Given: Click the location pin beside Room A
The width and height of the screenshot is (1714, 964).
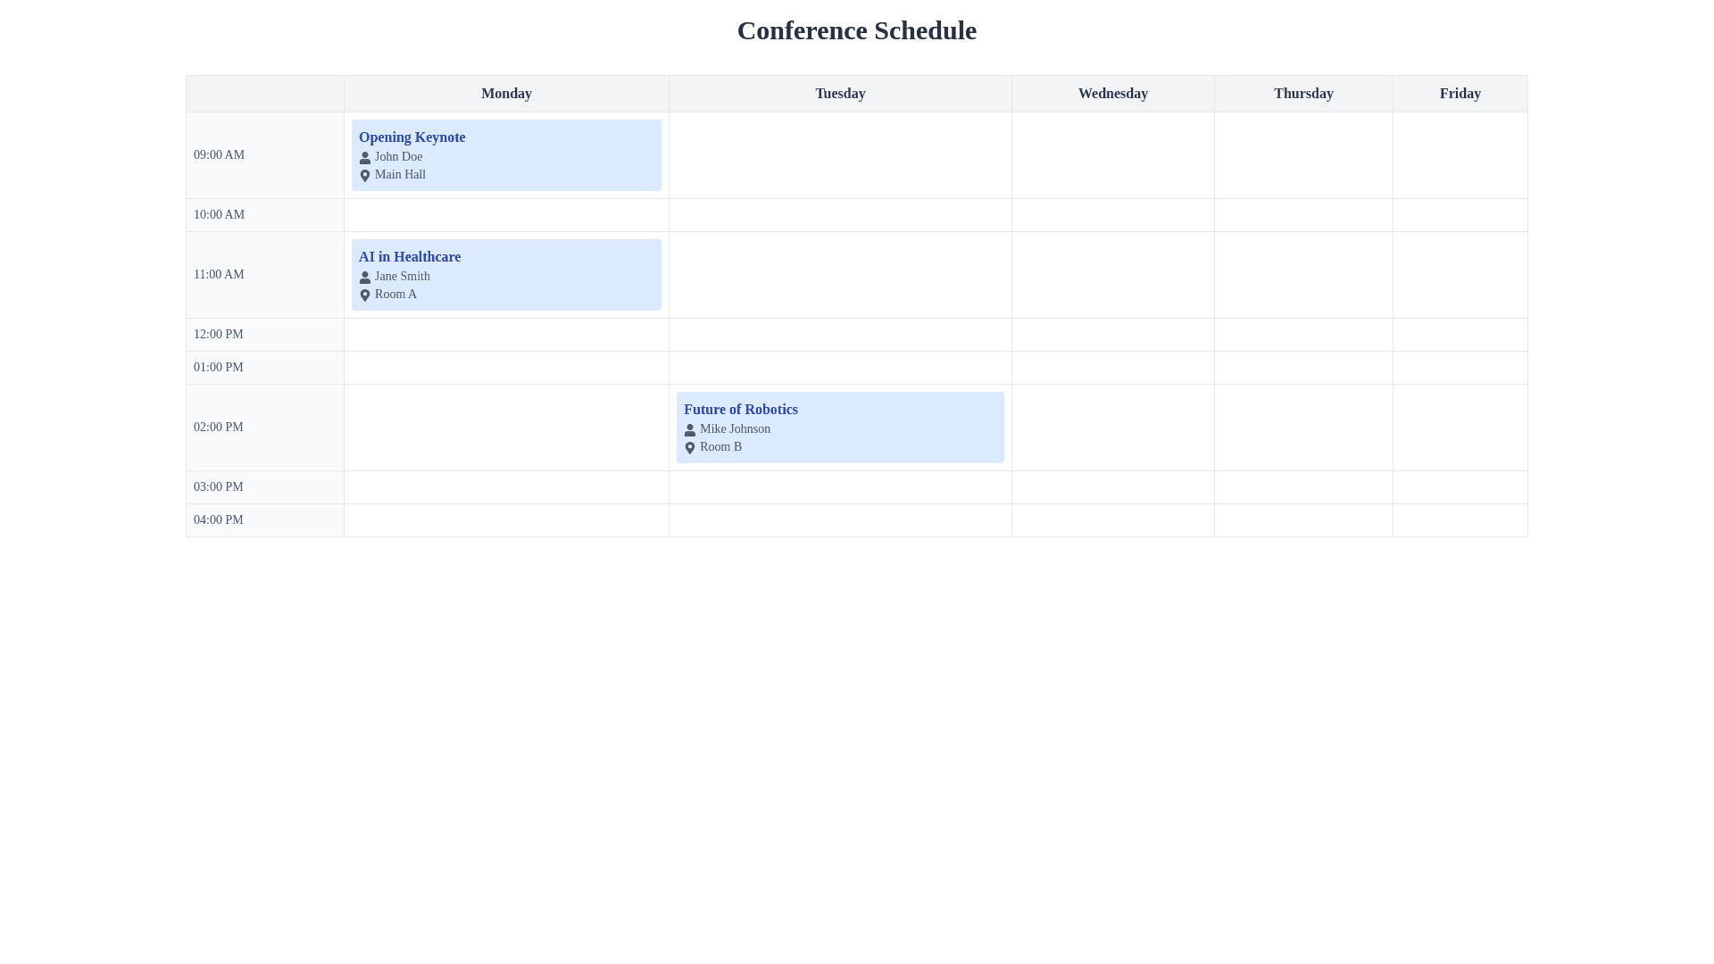Looking at the screenshot, I should click(x=365, y=295).
